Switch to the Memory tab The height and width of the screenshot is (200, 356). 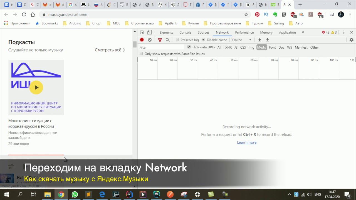coord(266,32)
